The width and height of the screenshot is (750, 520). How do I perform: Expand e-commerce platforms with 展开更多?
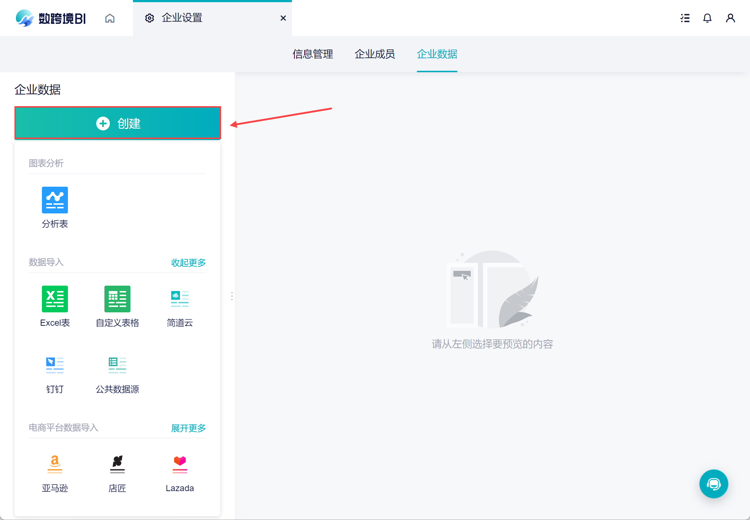click(188, 428)
